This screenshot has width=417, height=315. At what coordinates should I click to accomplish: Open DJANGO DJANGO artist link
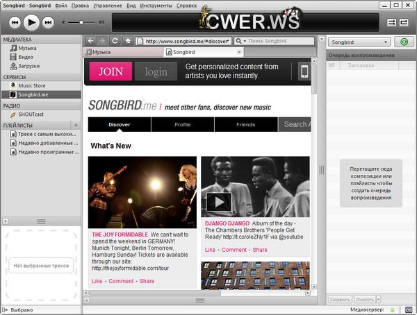227,223
